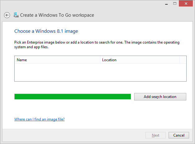
Task: Click inside the empty image list area
Action: 100,72
